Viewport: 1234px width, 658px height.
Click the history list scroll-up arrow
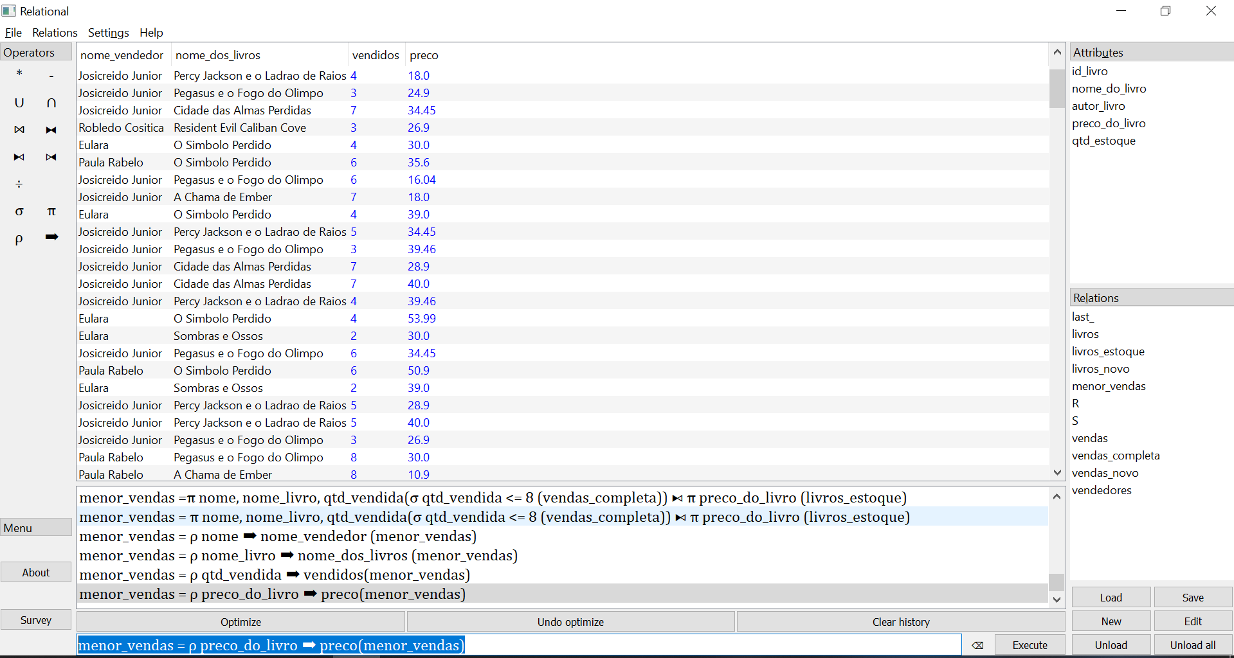coord(1057,496)
